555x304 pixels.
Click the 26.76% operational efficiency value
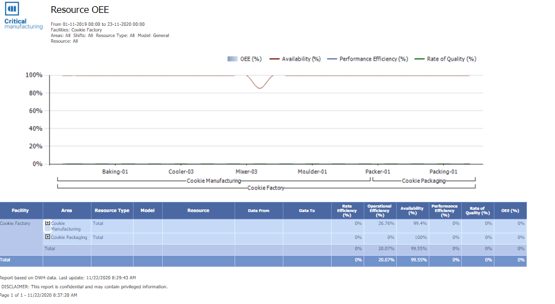[x=386, y=223]
